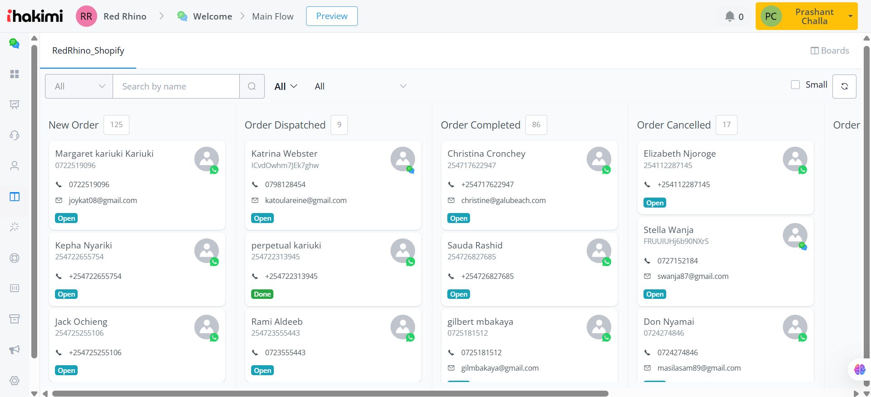Click email masilasam89@gmail.com

699,368
